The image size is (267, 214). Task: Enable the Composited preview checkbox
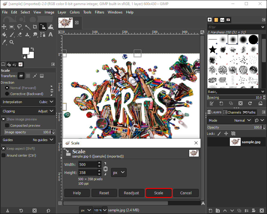point(7,126)
